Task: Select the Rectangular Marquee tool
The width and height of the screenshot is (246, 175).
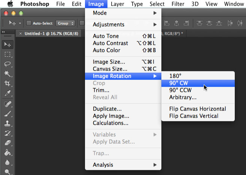Action: pos(7,54)
